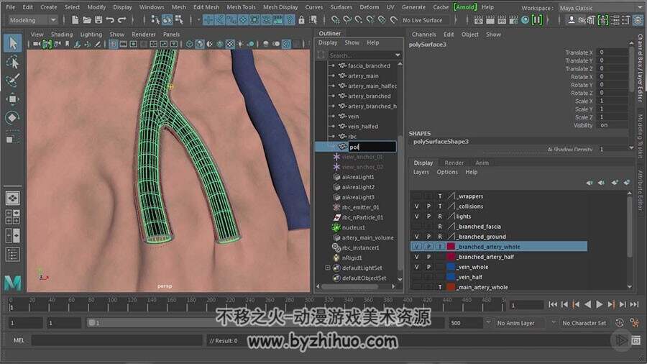
Task: Open the Modeling menu set dropdown
Action: point(32,20)
